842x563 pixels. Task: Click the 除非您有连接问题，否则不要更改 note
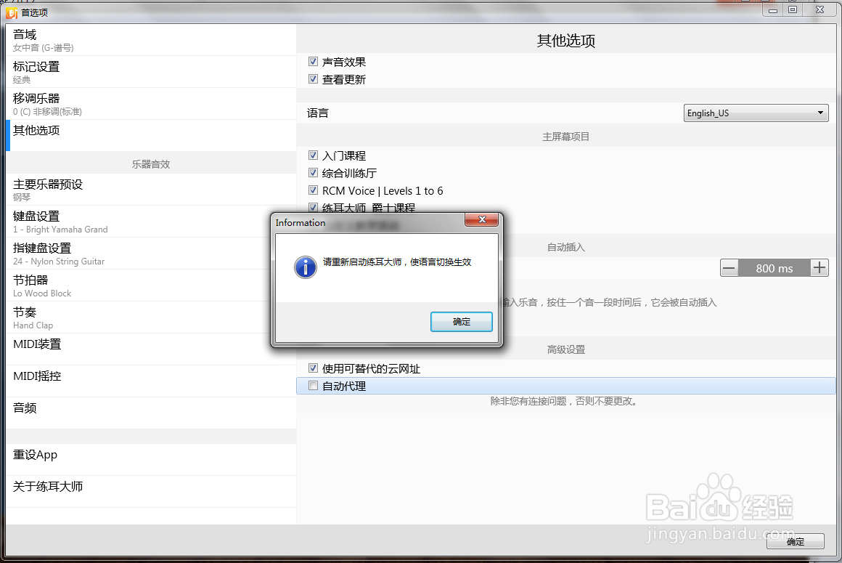(565, 401)
